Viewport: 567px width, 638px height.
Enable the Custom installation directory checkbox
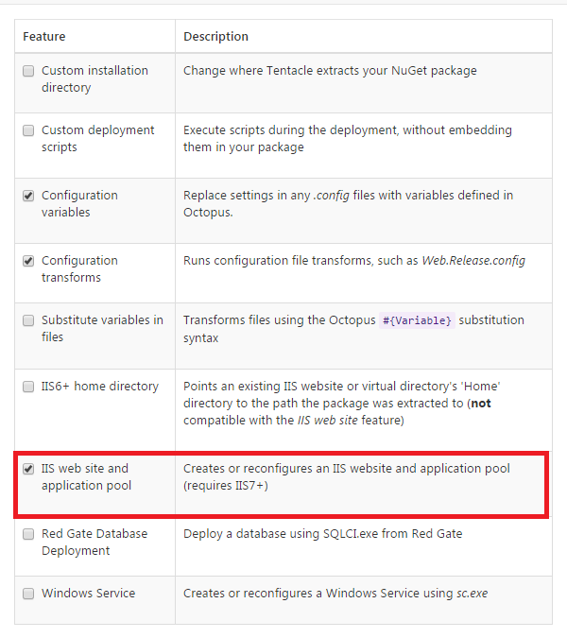tap(28, 71)
